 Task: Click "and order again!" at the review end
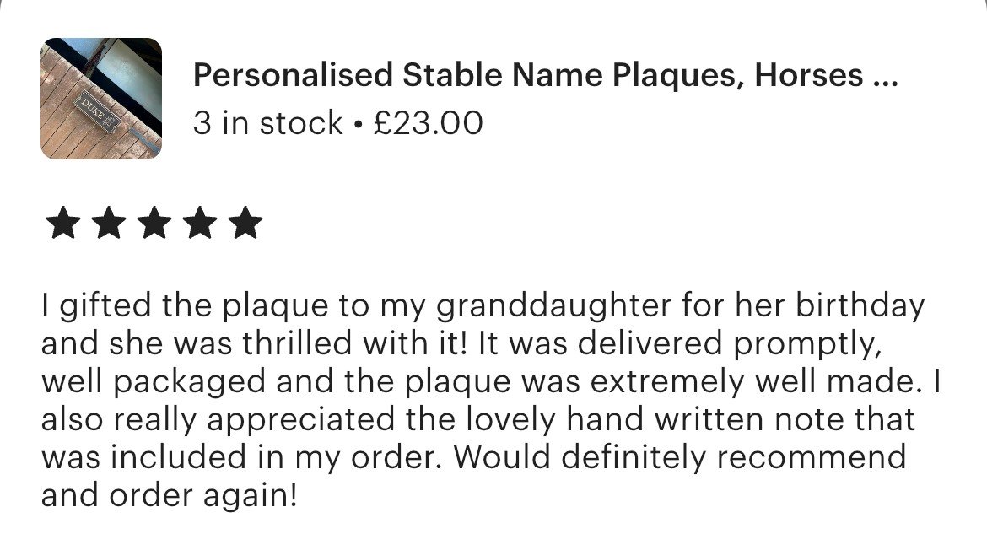coord(169,495)
